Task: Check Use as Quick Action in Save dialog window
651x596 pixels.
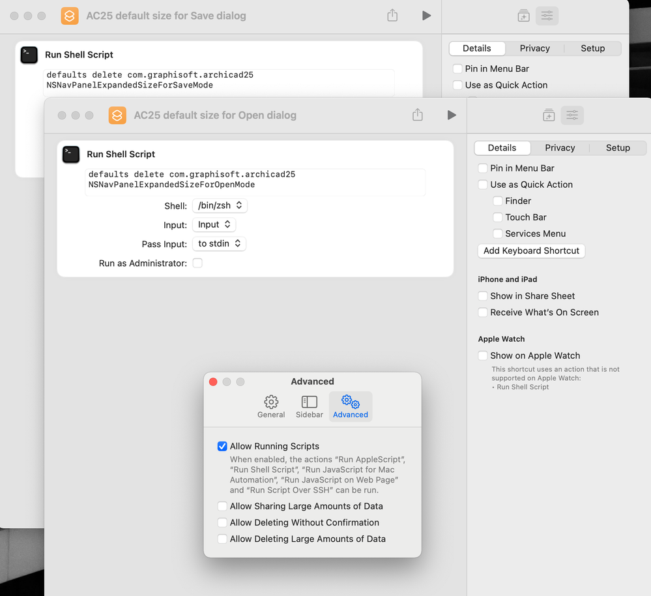Action: pyautogui.click(x=457, y=85)
